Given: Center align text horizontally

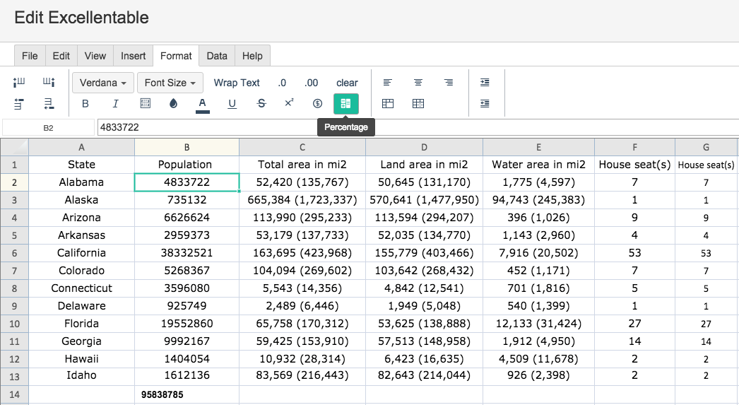Looking at the screenshot, I should [418, 83].
